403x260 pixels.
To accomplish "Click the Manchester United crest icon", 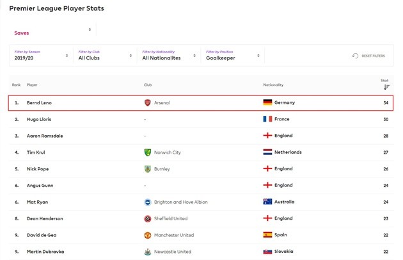I will coord(148,236).
